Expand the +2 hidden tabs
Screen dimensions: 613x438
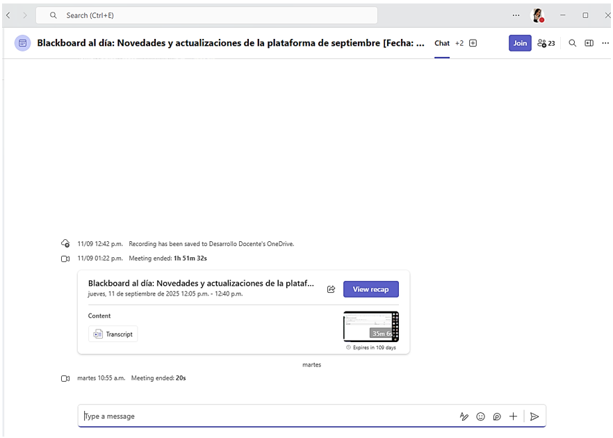[x=459, y=43]
